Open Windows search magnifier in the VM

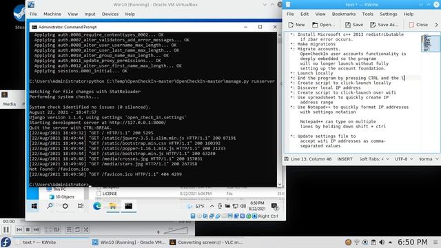point(50,206)
